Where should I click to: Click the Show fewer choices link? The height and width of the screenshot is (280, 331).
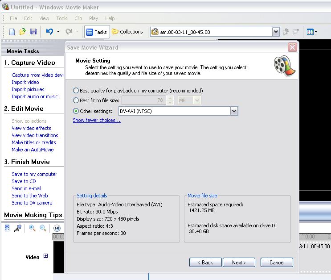pos(97,120)
